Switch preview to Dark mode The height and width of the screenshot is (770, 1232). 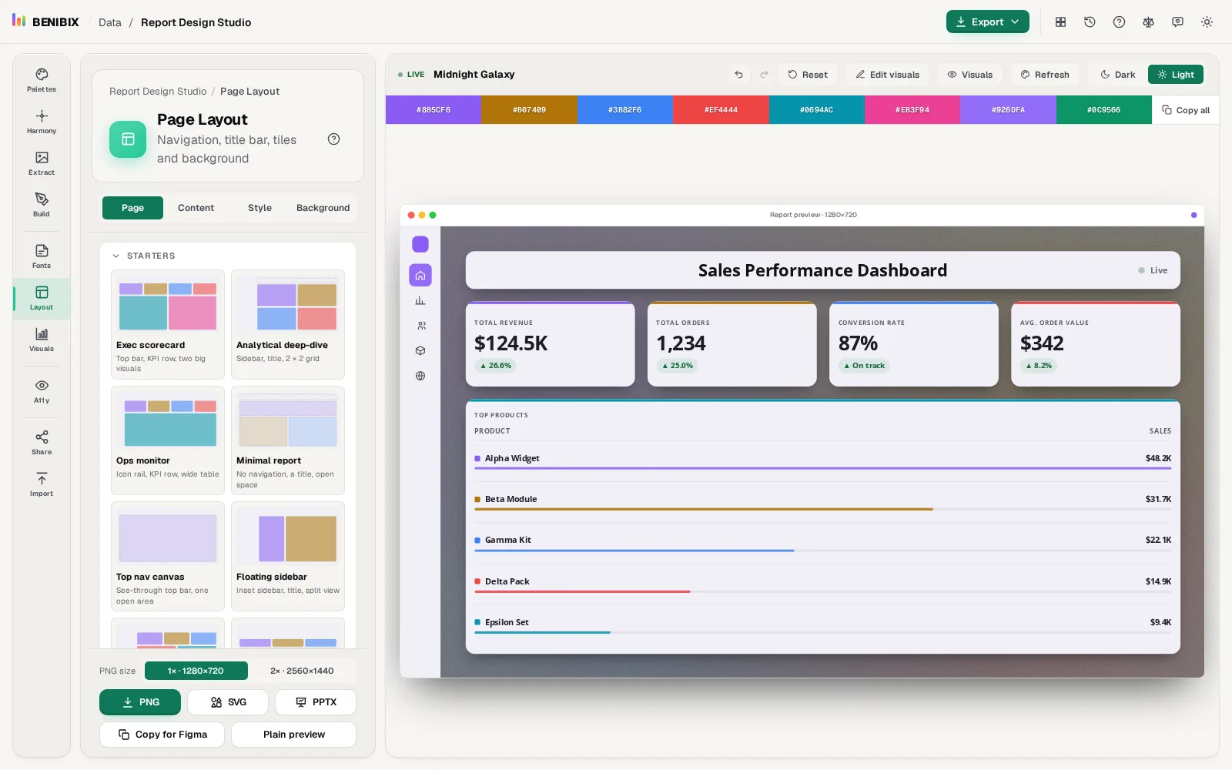click(x=1117, y=75)
